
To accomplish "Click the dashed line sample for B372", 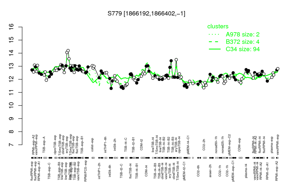I will coord(214,42).
